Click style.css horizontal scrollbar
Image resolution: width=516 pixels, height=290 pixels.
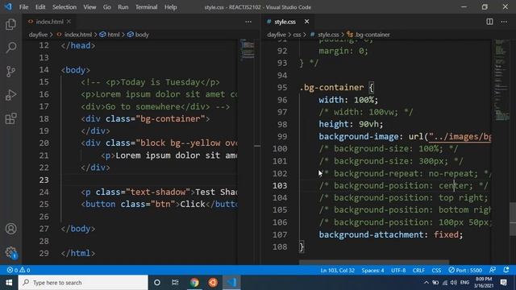click(374, 262)
